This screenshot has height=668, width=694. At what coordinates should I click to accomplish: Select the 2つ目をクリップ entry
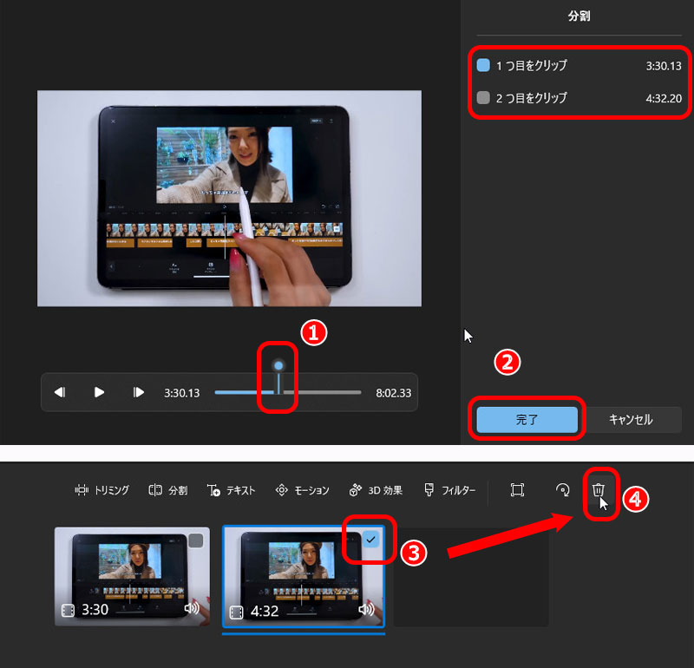coord(530,98)
